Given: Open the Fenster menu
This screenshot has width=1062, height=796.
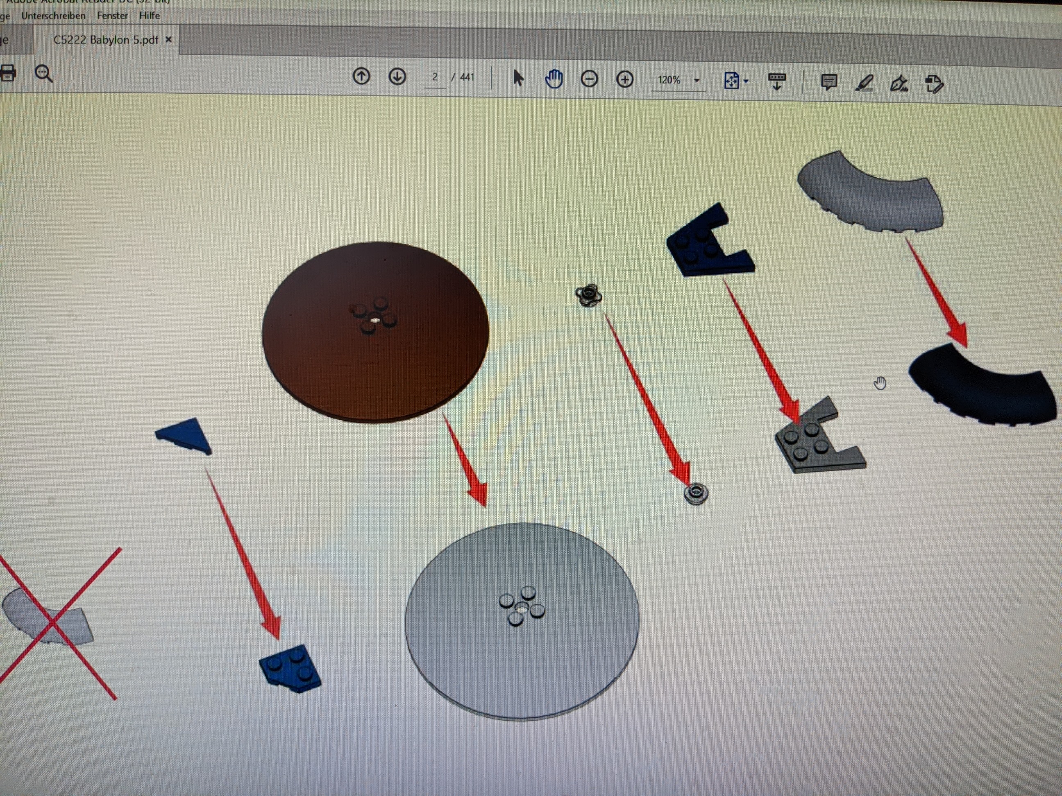Looking at the screenshot, I should pos(112,15).
